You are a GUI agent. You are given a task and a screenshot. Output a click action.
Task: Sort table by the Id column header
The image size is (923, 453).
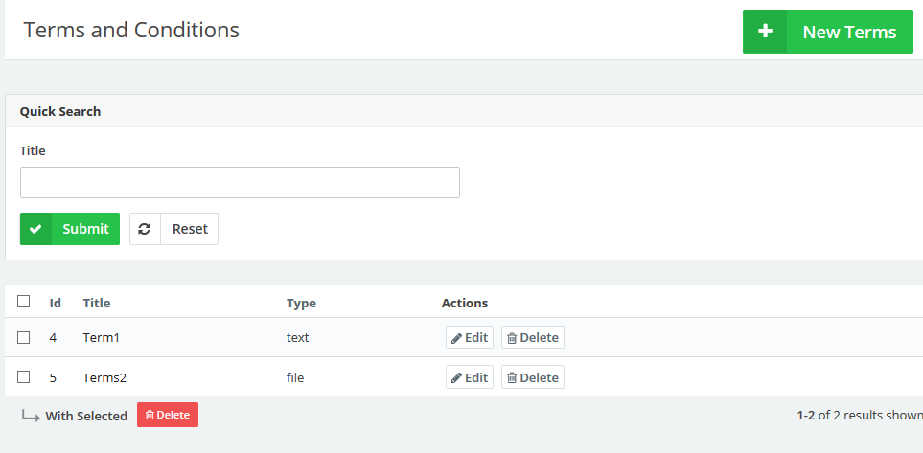pyautogui.click(x=56, y=304)
